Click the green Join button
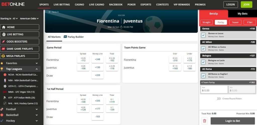Image resolution: width=257 pixels, height=125 pixels. click(x=246, y=4)
